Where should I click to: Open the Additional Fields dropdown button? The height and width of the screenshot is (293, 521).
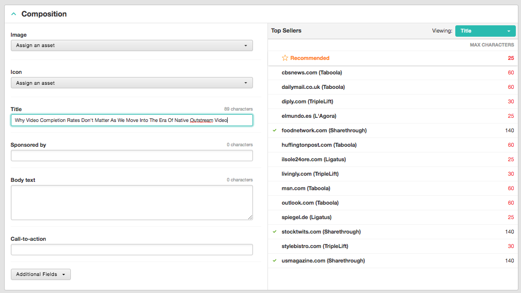41,274
